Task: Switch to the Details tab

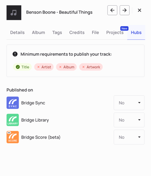Action: (17, 32)
